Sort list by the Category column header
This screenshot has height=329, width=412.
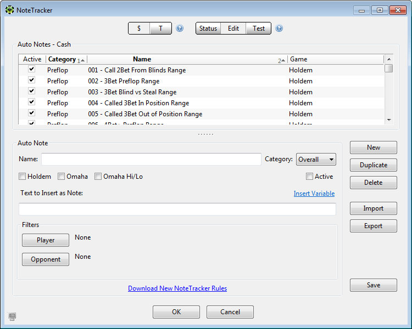tap(66, 59)
